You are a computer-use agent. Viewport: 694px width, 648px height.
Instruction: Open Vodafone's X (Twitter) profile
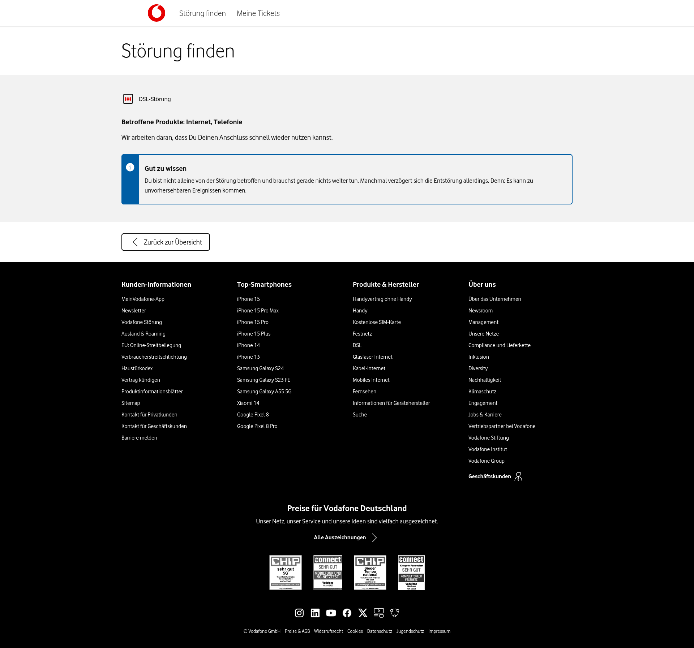click(x=363, y=613)
